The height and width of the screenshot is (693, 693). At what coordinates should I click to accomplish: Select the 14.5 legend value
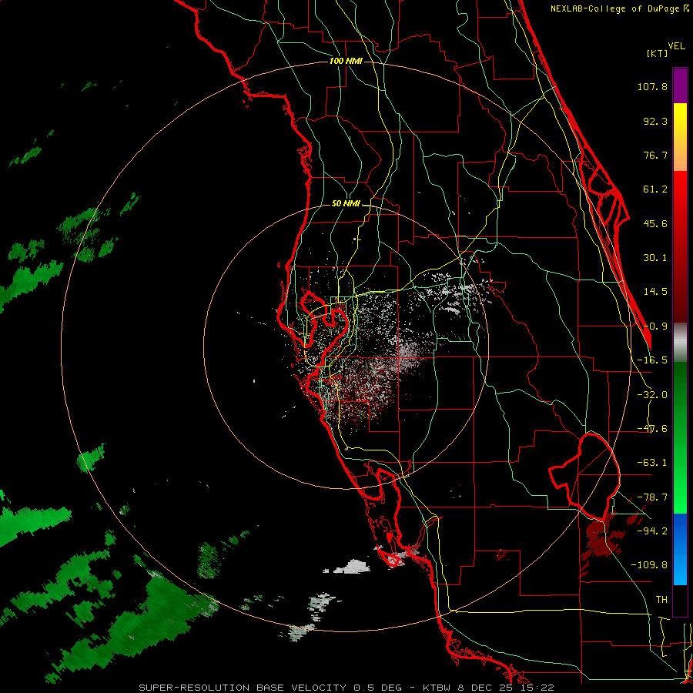tap(655, 292)
